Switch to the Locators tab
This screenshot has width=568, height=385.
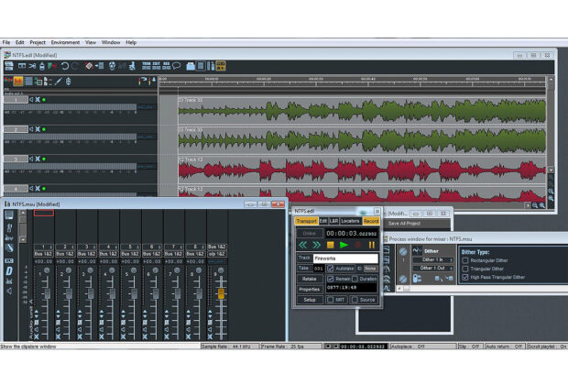[350, 221]
